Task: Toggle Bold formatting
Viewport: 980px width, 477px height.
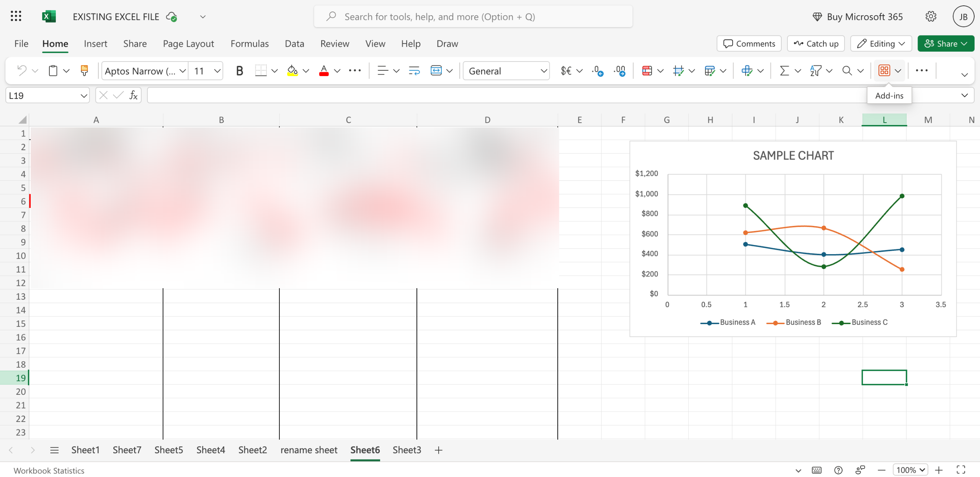Action: pyautogui.click(x=239, y=71)
